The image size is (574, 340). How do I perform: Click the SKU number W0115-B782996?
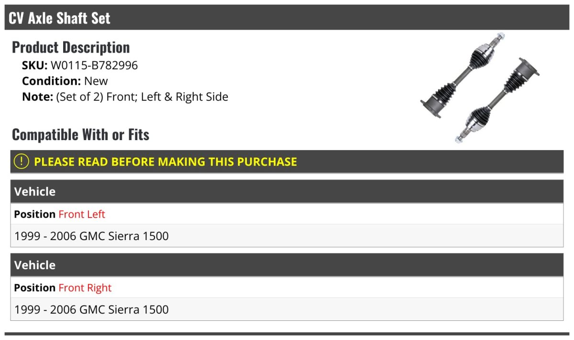point(94,66)
